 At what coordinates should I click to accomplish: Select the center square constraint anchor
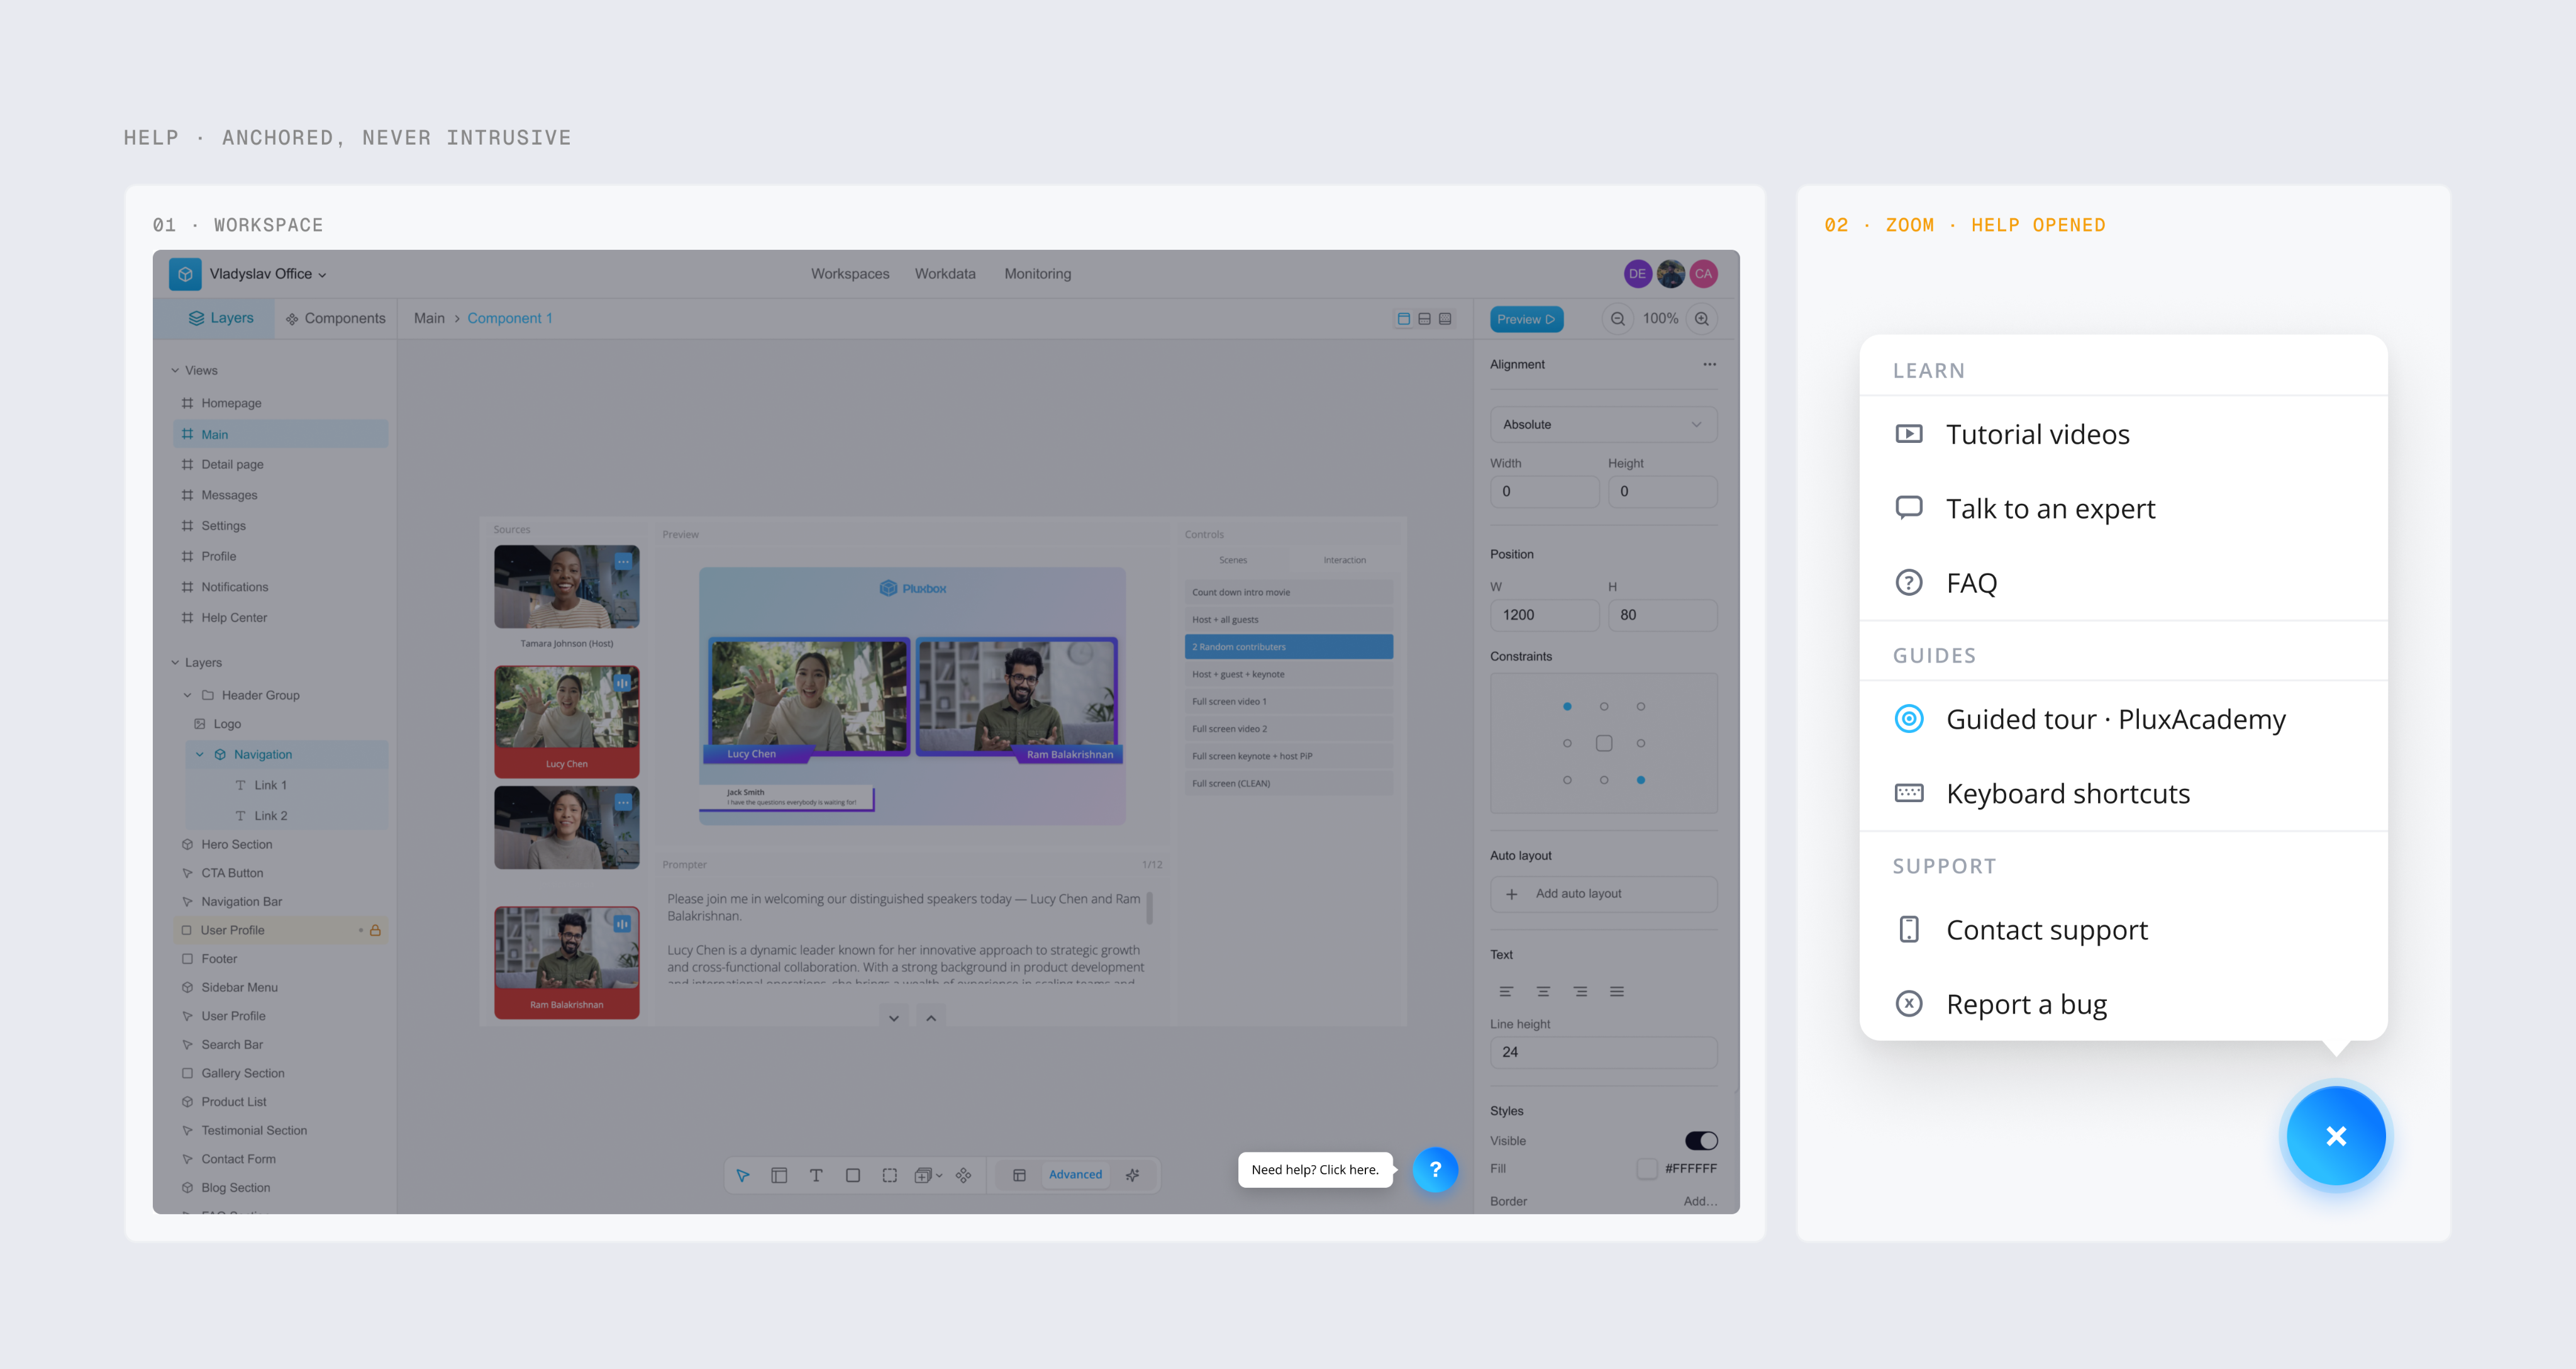click(1604, 744)
